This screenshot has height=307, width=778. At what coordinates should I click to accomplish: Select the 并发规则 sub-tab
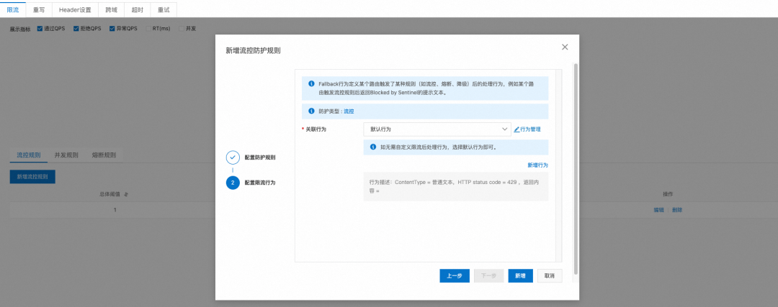click(66, 155)
